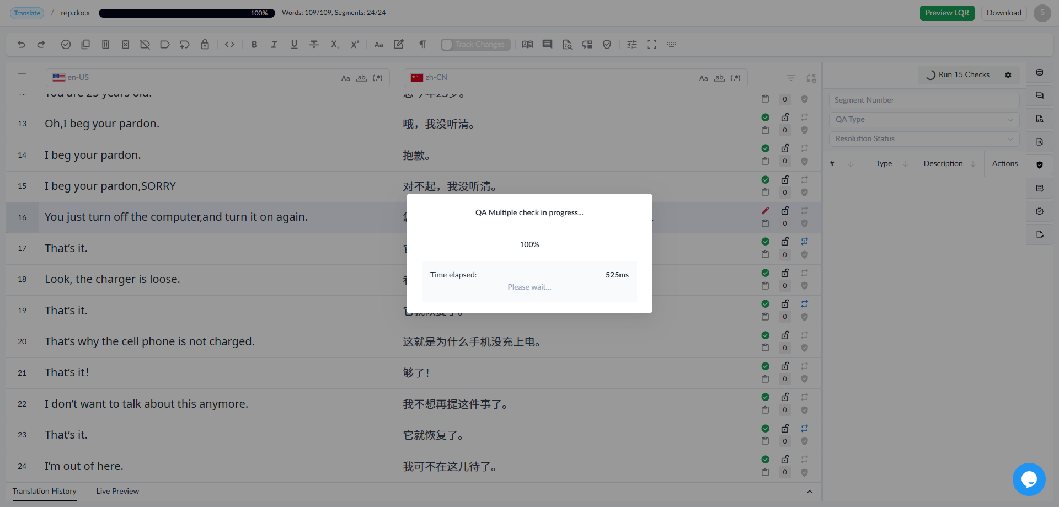1059x507 pixels.
Task: Click the redo arrow in the toolbar
Action: click(41, 45)
